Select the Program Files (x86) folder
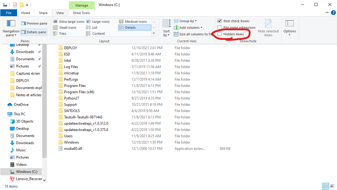337x190 pixels. pos(79,92)
